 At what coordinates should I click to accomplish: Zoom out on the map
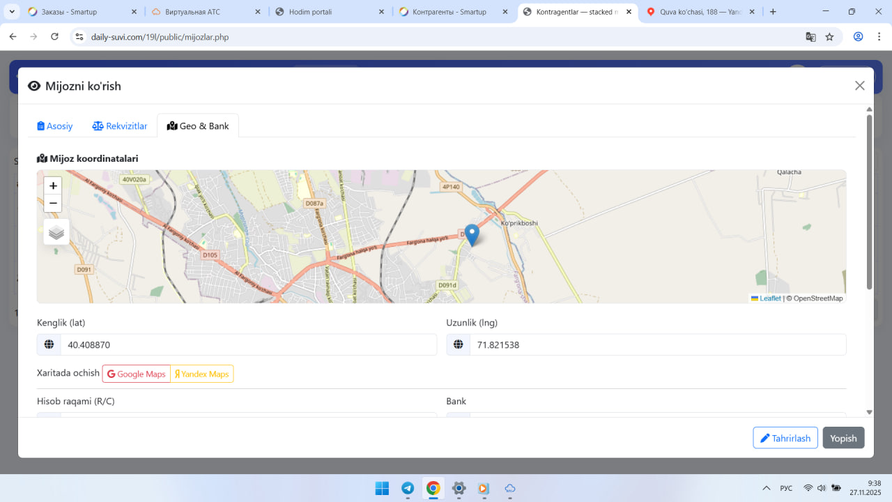53,204
